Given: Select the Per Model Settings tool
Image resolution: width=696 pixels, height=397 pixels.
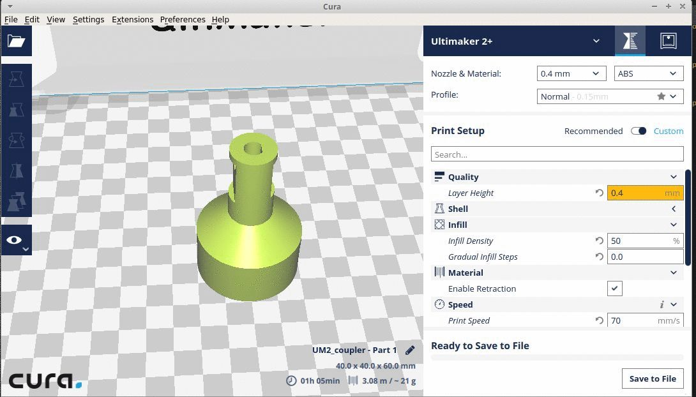Looking at the screenshot, I should coord(17,202).
